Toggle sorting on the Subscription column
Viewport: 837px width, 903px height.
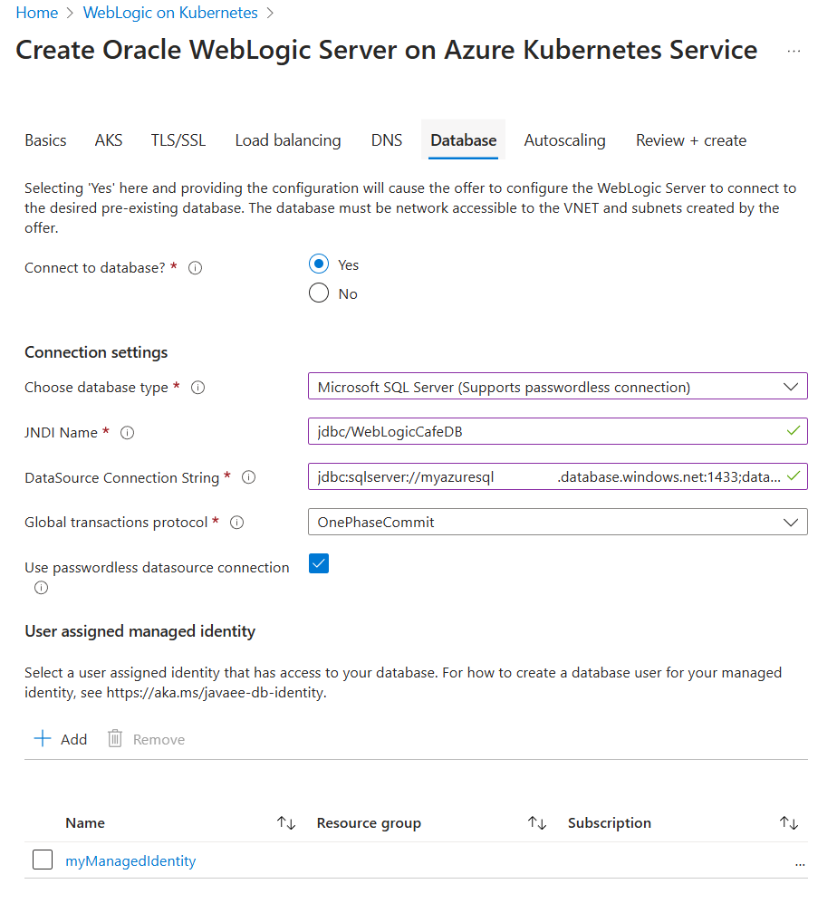tap(788, 822)
